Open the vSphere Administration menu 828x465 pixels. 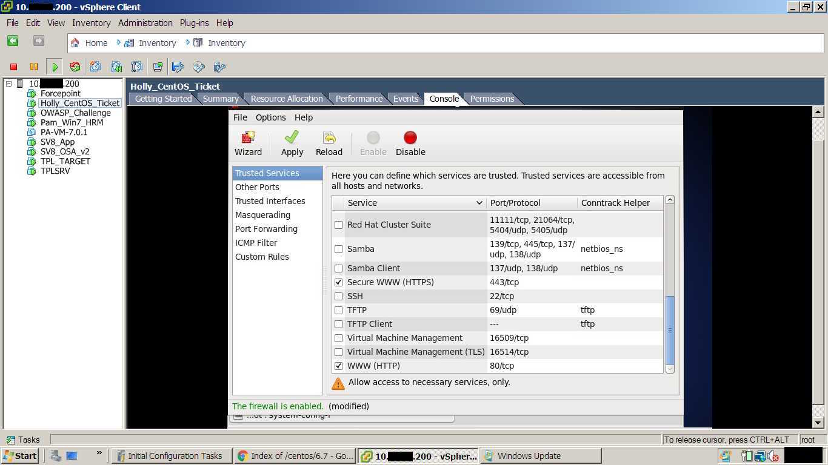(145, 23)
